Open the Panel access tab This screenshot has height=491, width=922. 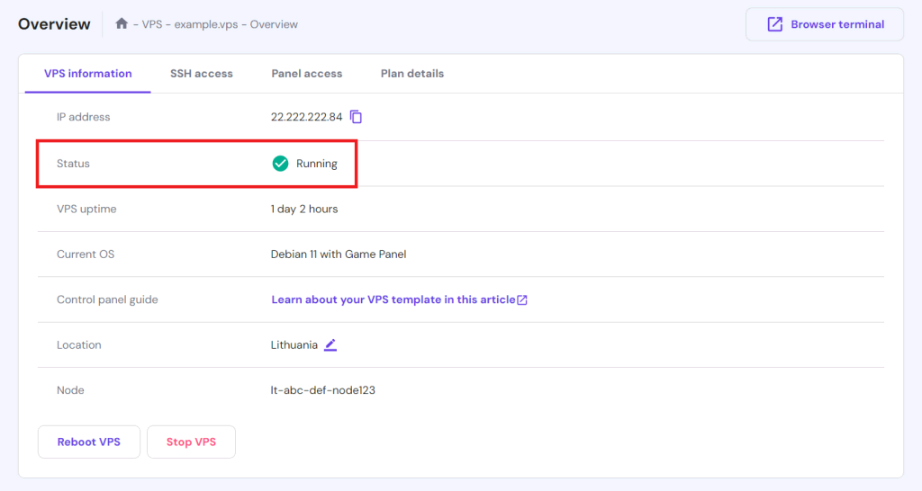pyautogui.click(x=306, y=74)
